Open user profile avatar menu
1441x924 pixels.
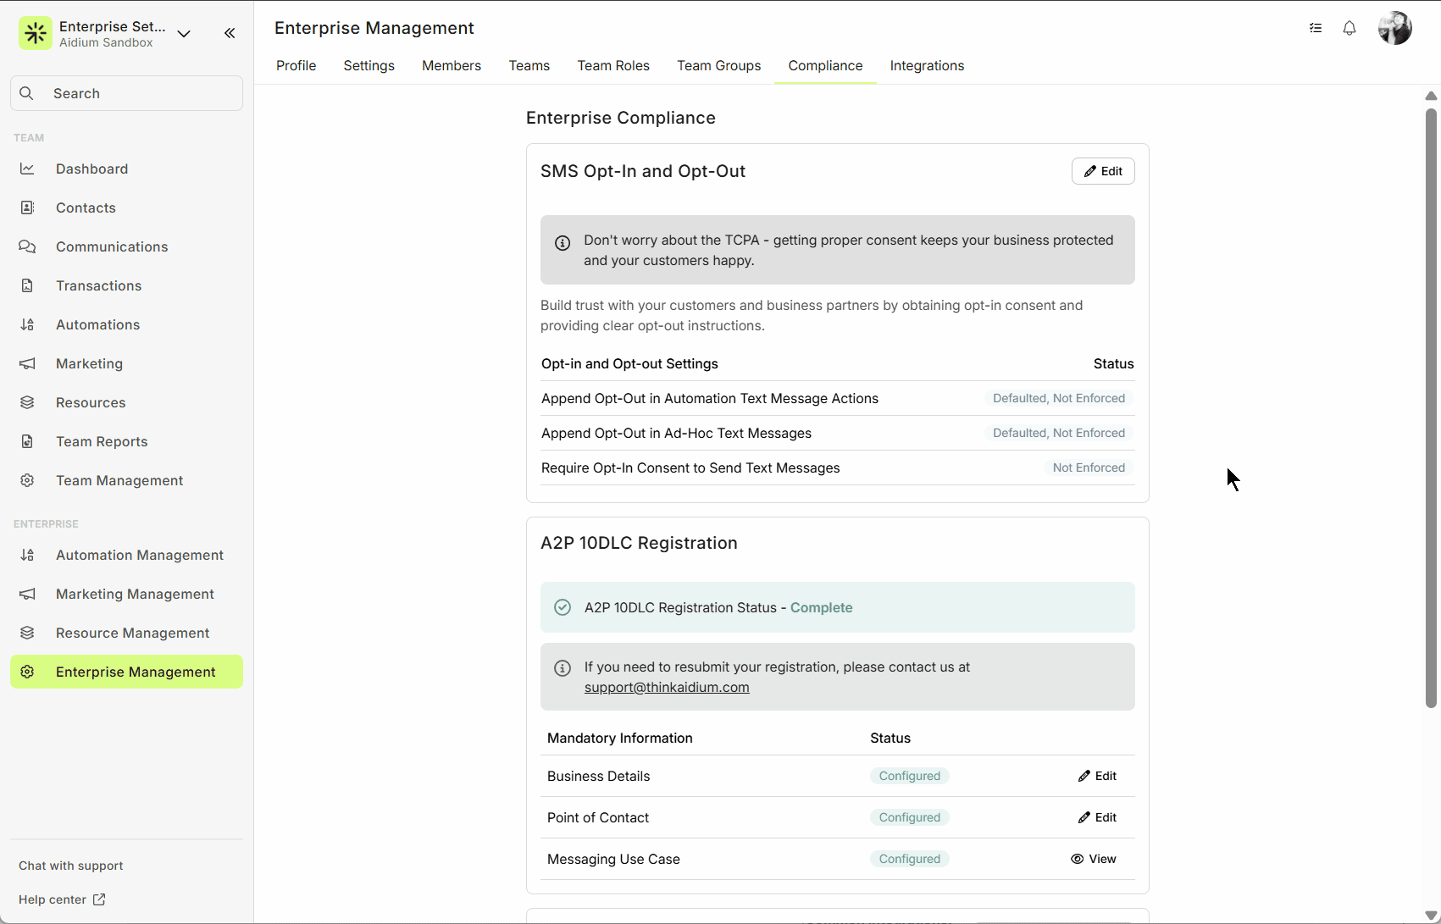(x=1394, y=29)
